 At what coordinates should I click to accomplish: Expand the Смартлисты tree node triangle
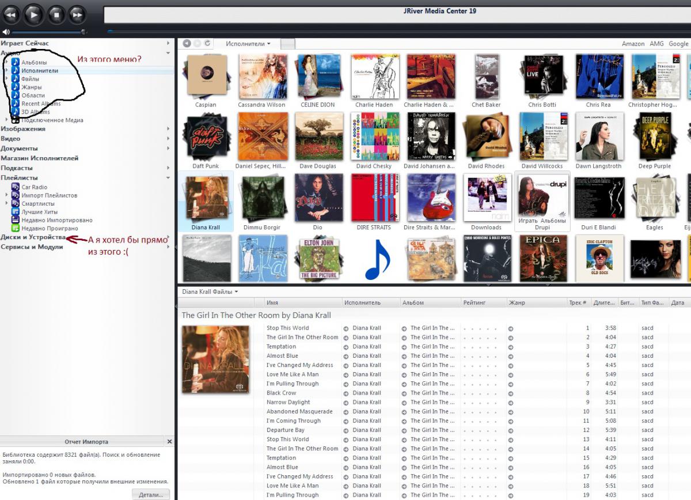click(x=6, y=203)
